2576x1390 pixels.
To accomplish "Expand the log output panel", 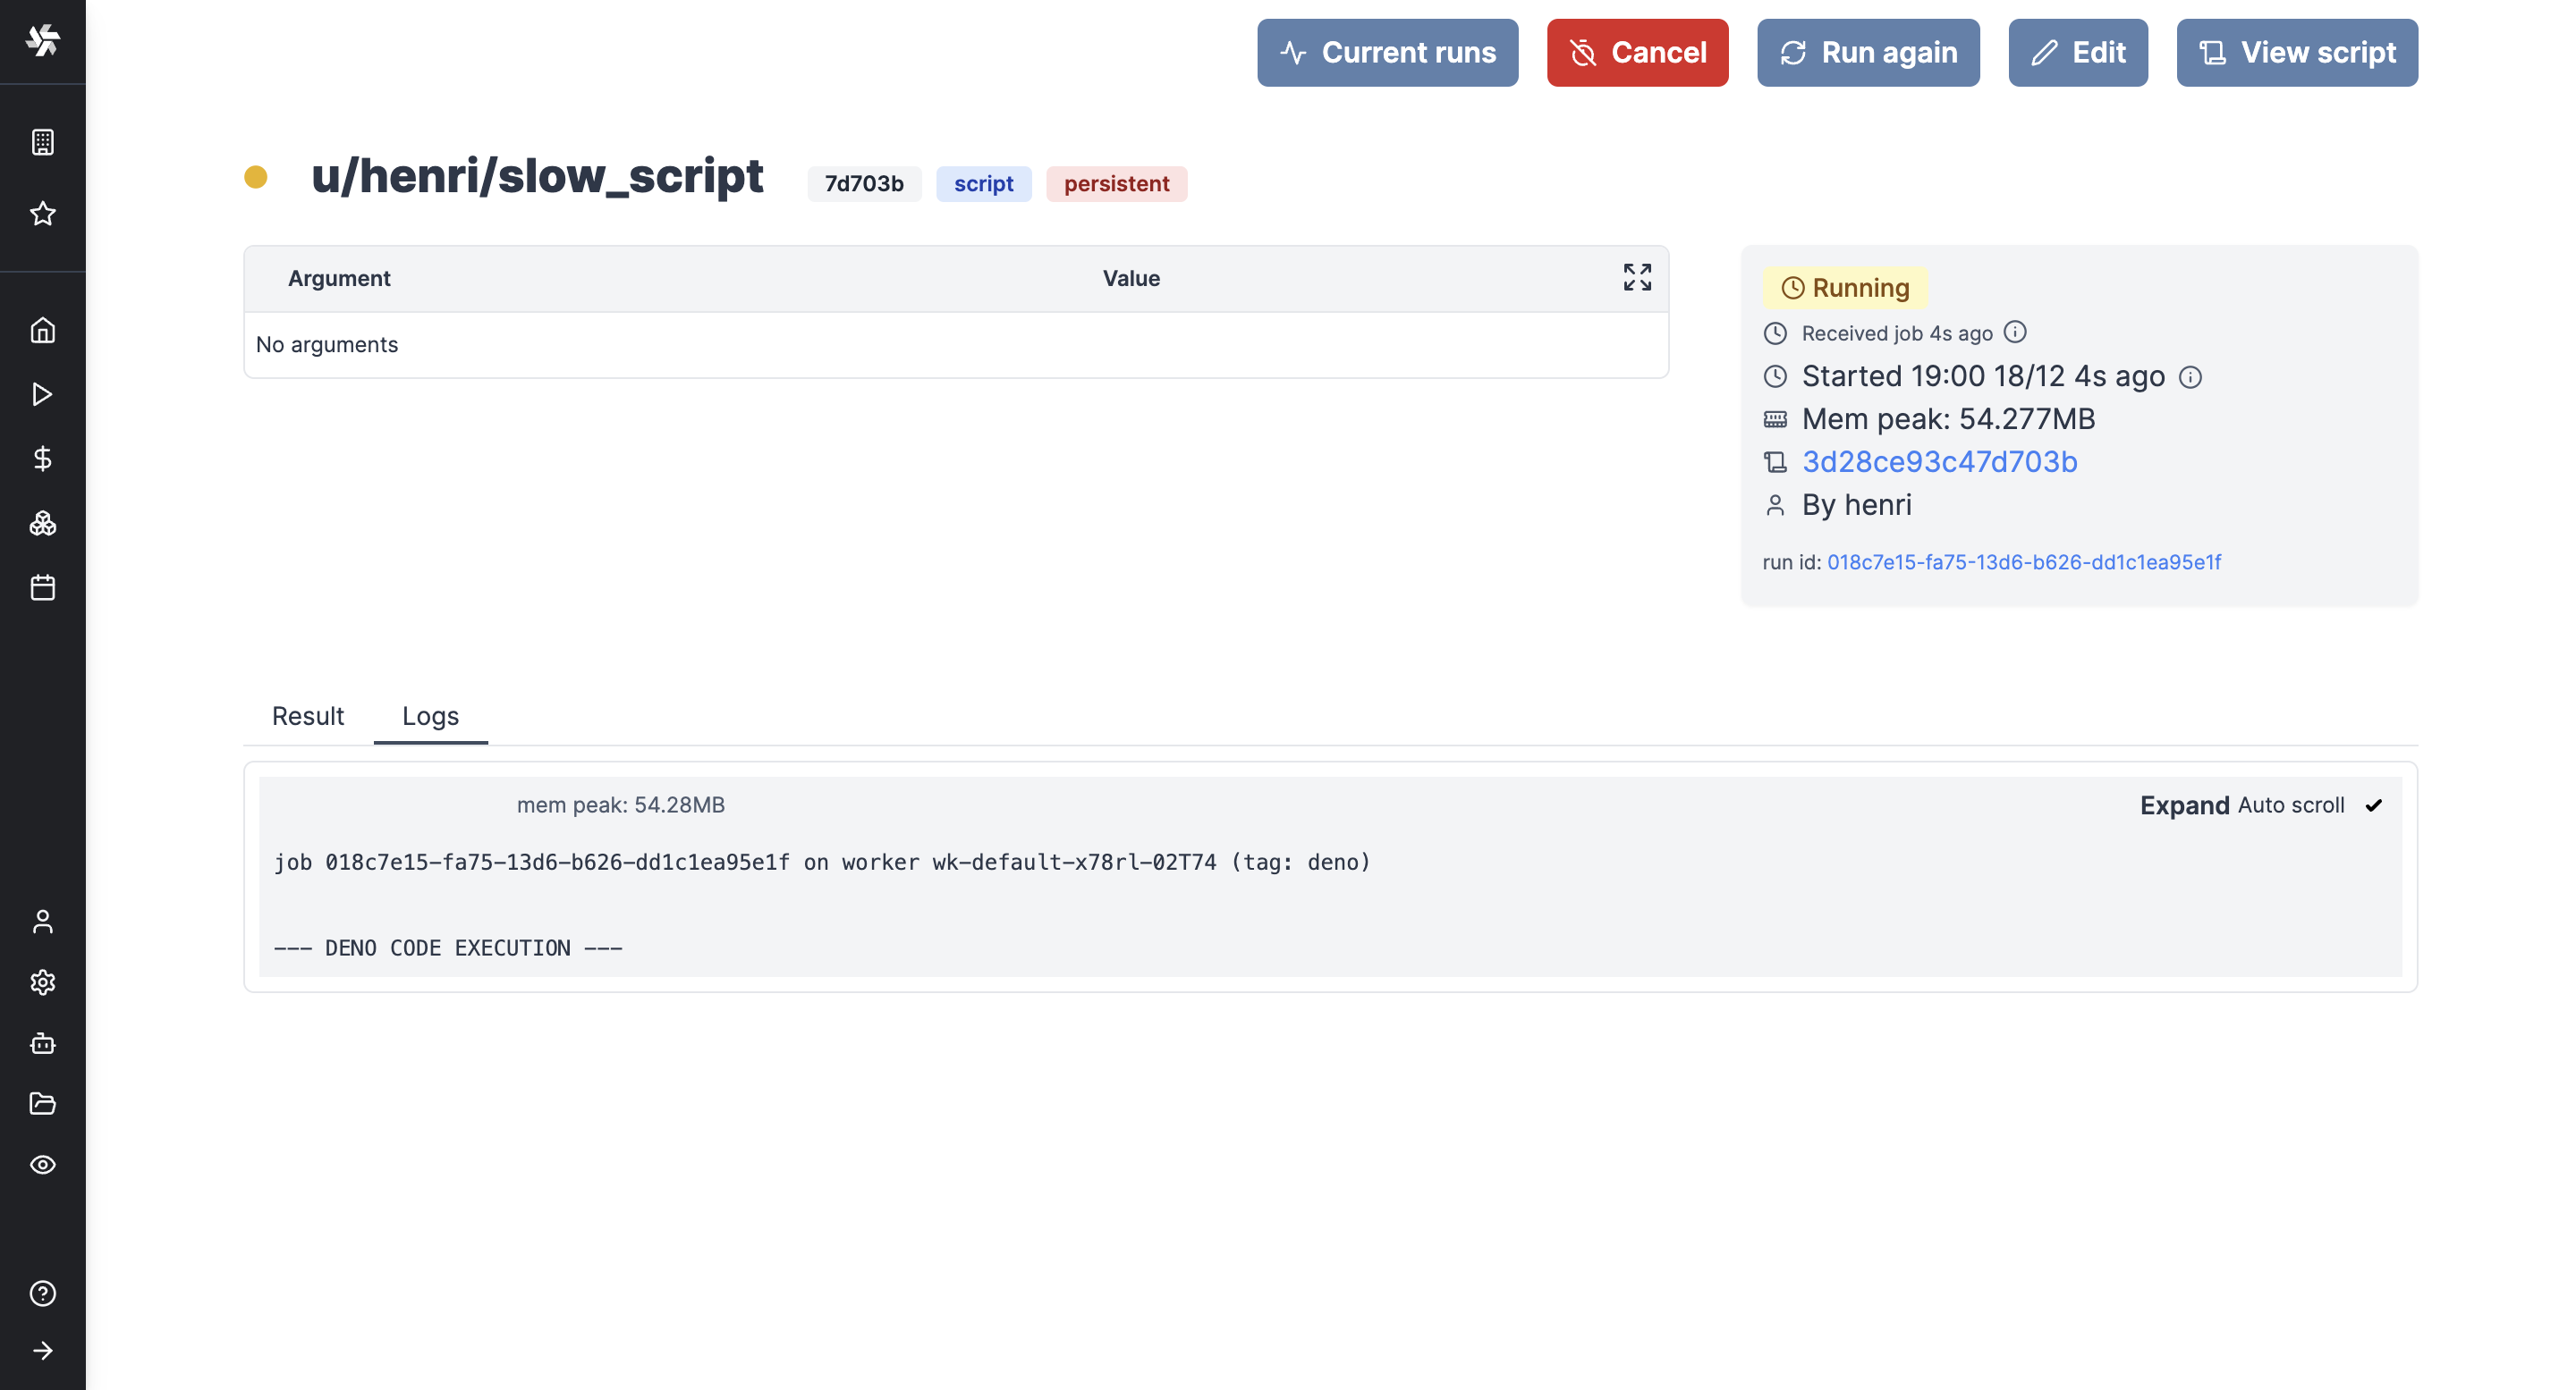I will coord(2184,805).
